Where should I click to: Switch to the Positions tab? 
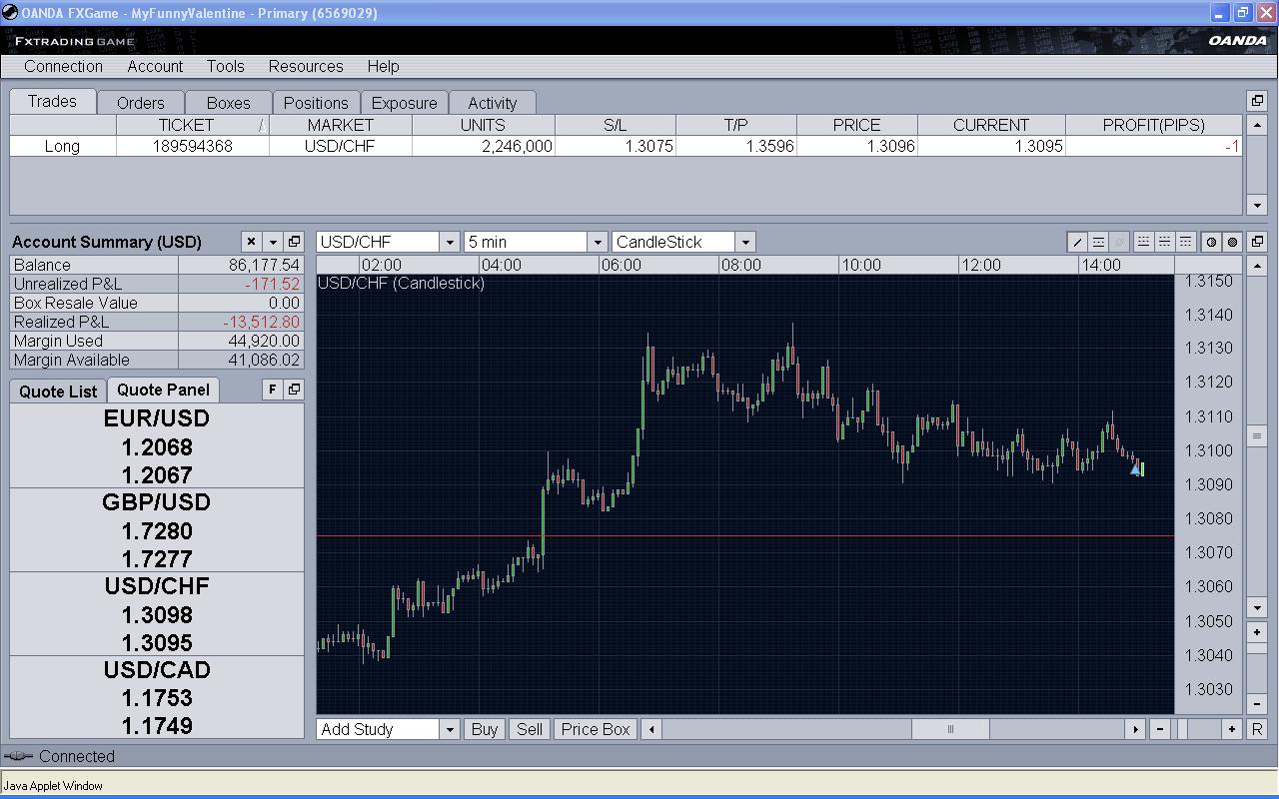point(316,103)
